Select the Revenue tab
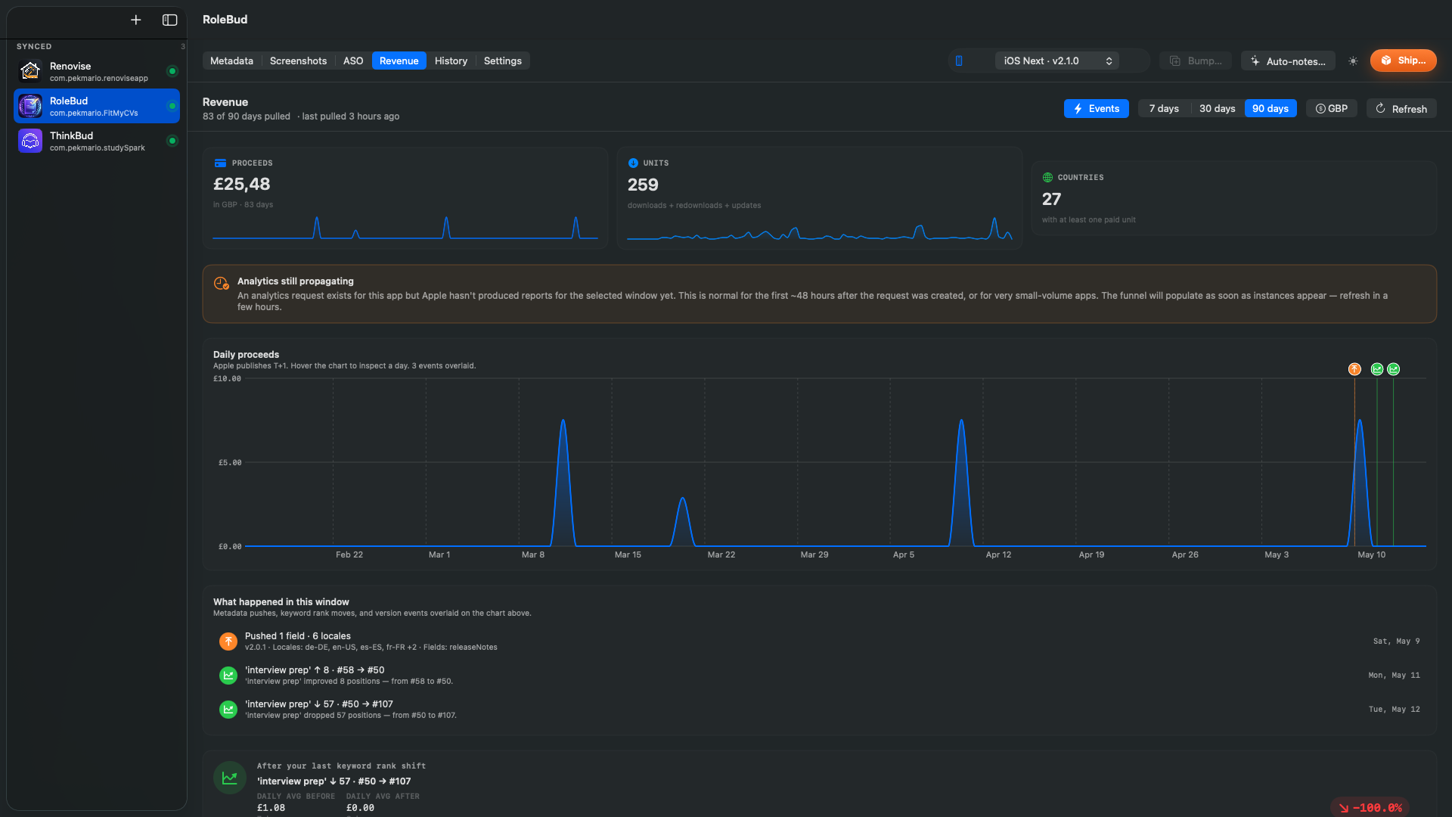Image resolution: width=1452 pixels, height=817 pixels. pyautogui.click(x=399, y=61)
